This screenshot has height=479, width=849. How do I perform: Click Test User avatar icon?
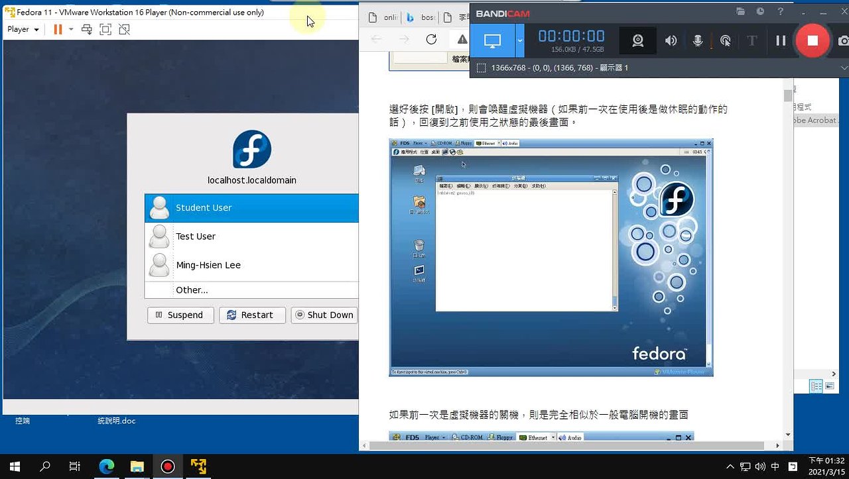159,237
